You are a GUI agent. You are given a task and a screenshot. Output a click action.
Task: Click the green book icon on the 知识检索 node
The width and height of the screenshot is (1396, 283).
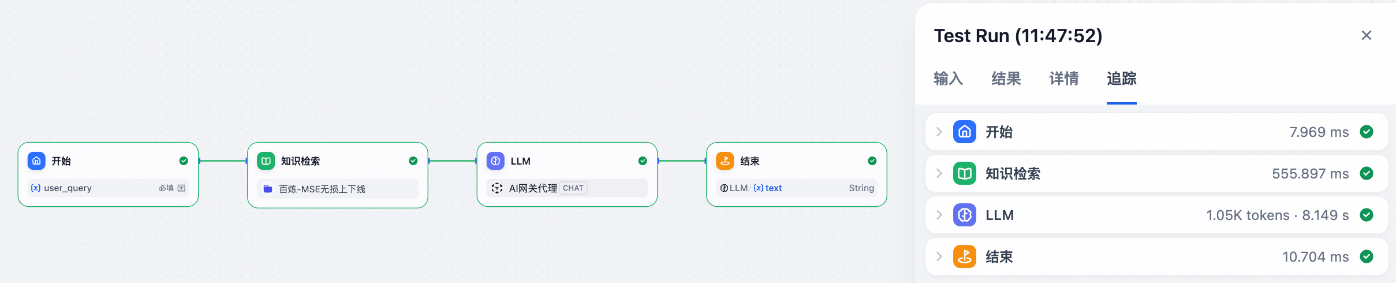[266, 161]
